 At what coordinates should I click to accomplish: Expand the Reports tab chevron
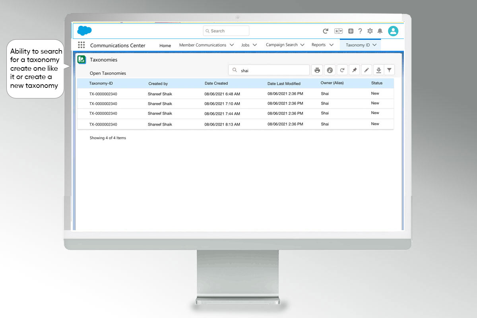(x=331, y=45)
